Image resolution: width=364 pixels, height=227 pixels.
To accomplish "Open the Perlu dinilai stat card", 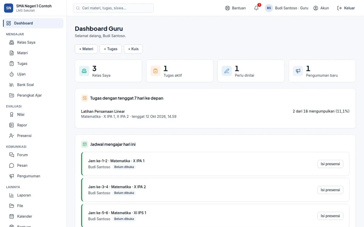I will [x=251, y=71].
